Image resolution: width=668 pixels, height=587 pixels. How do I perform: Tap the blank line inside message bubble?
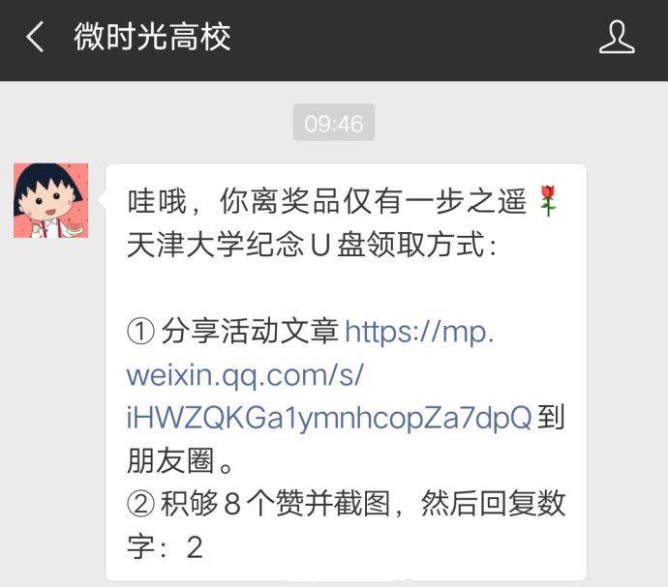pyautogui.click(x=346, y=288)
